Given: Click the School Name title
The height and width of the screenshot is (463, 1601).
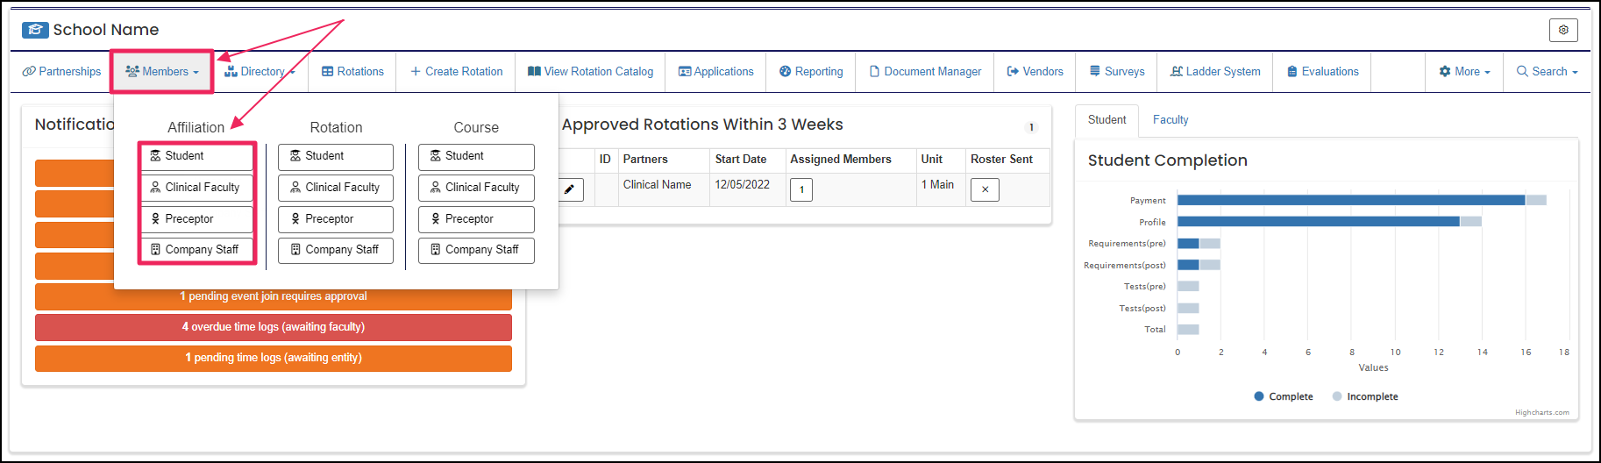Looking at the screenshot, I should point(106,30).
